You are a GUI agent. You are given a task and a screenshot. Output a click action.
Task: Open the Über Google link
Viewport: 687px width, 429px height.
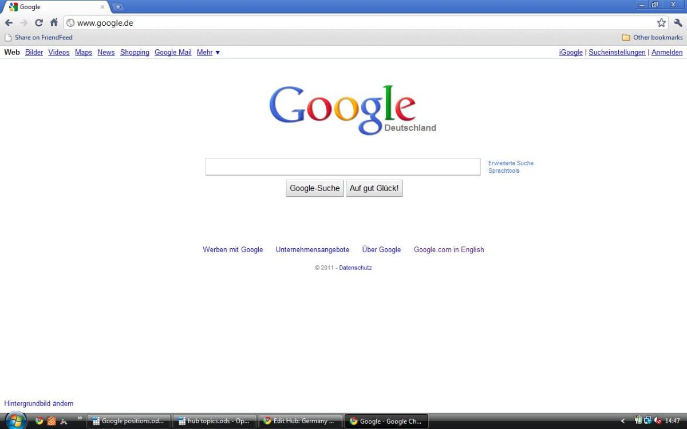(382, 249)
